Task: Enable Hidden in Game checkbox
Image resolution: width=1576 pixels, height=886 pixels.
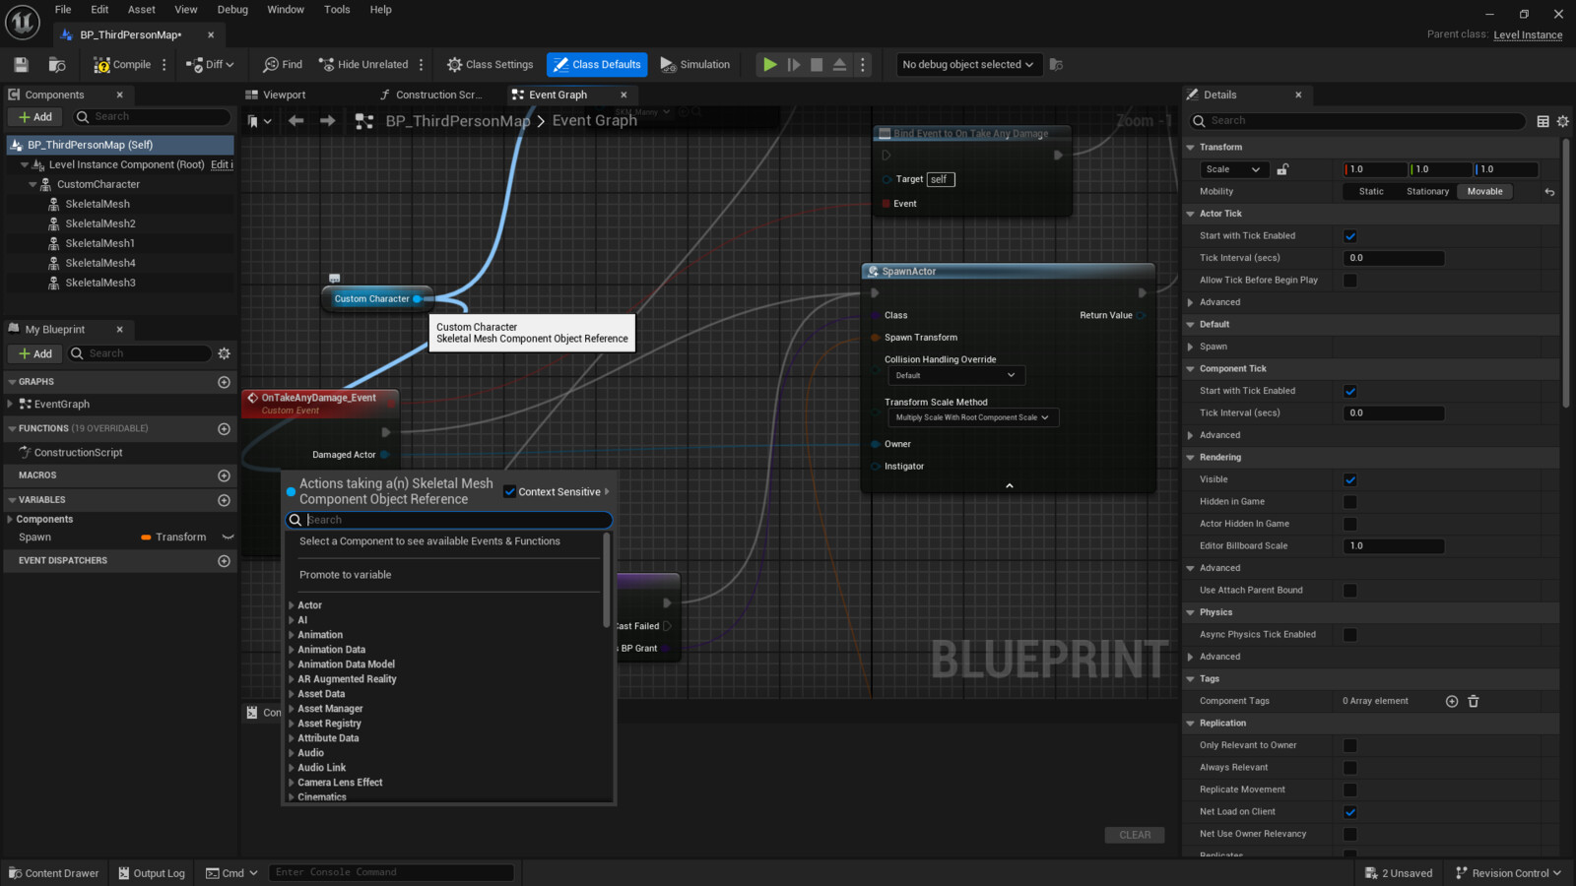Action: click(x=1350, y=502)
